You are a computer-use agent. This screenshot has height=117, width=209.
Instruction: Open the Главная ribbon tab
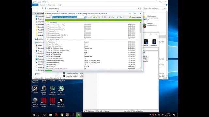[x=42, y=5]
